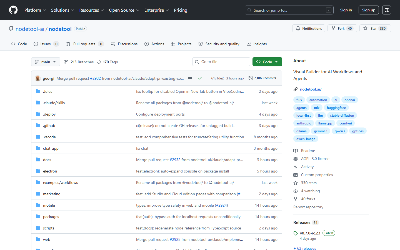Open the main branch dropdown
The image size is (400, 250).
(46, 62)
